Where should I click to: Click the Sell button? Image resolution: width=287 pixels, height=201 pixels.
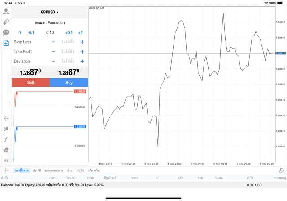[x=30, y=82]
